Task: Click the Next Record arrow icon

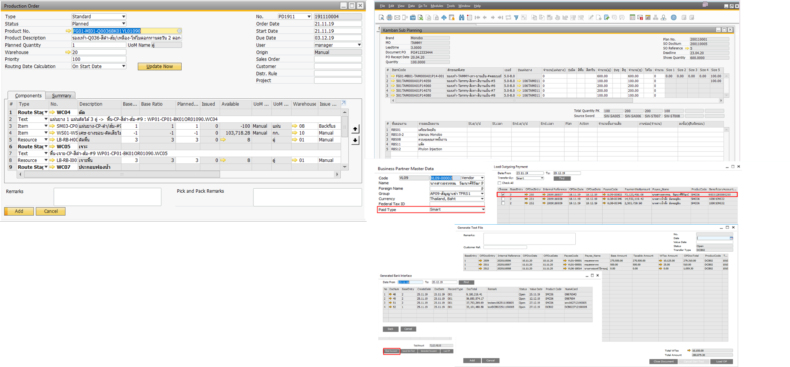Action: 493,18
